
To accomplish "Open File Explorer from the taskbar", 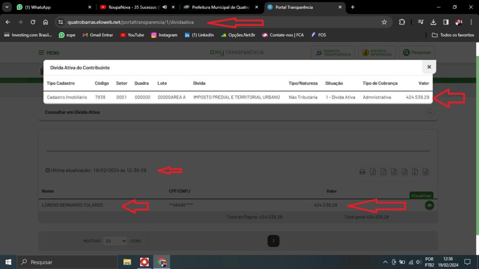I will tap(127, 262).
